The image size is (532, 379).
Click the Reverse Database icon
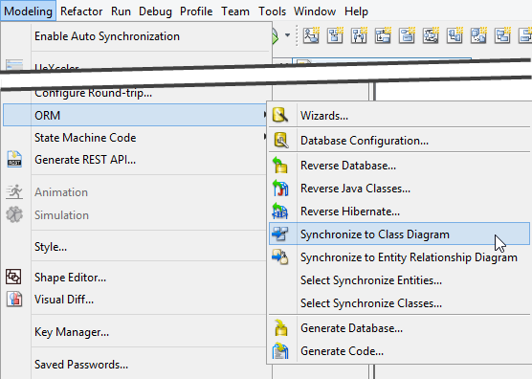(x=280, y=165)
